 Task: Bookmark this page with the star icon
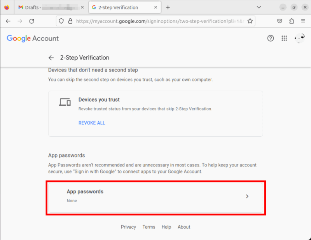(250, 21)
